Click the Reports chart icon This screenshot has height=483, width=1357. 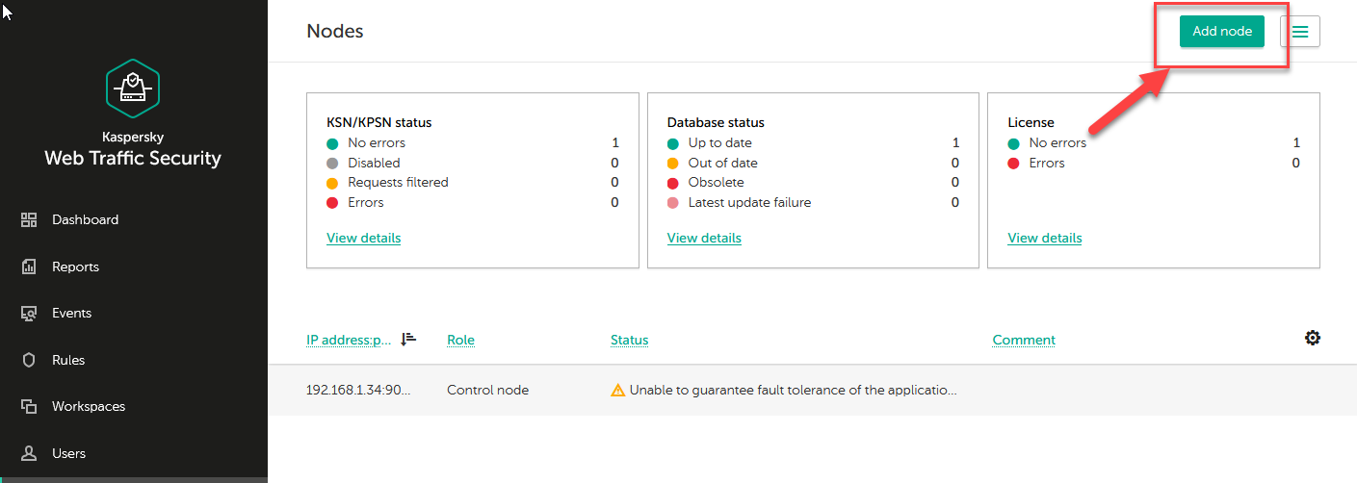[29, 267]
